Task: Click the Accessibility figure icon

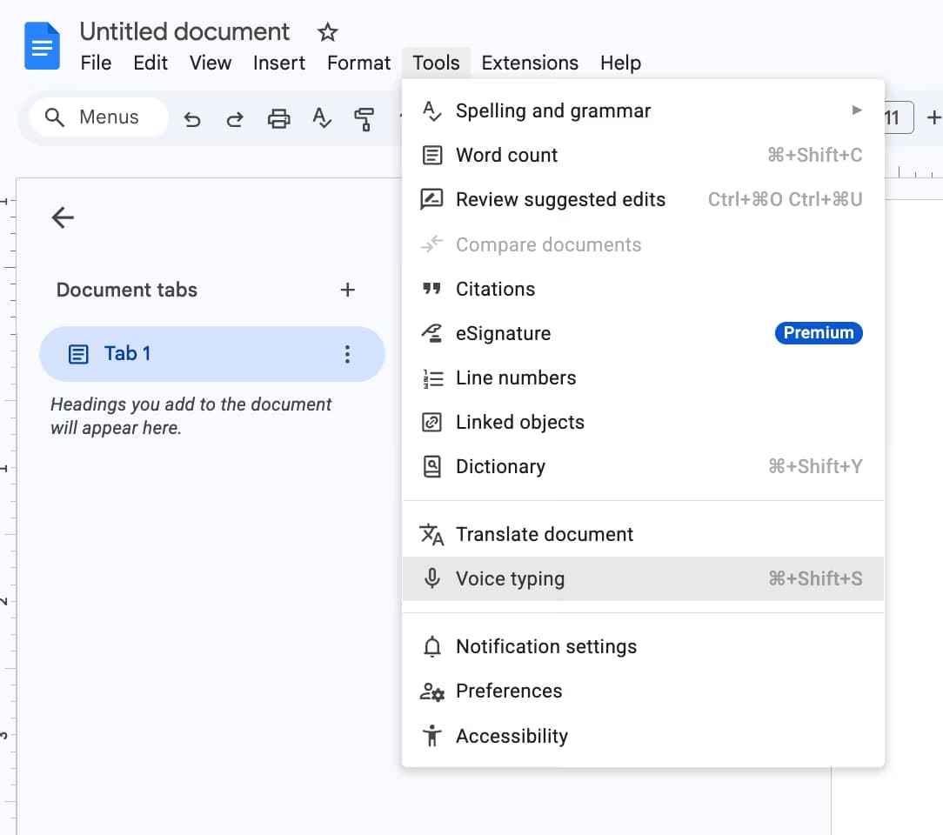Action: [x=431, y=736]
